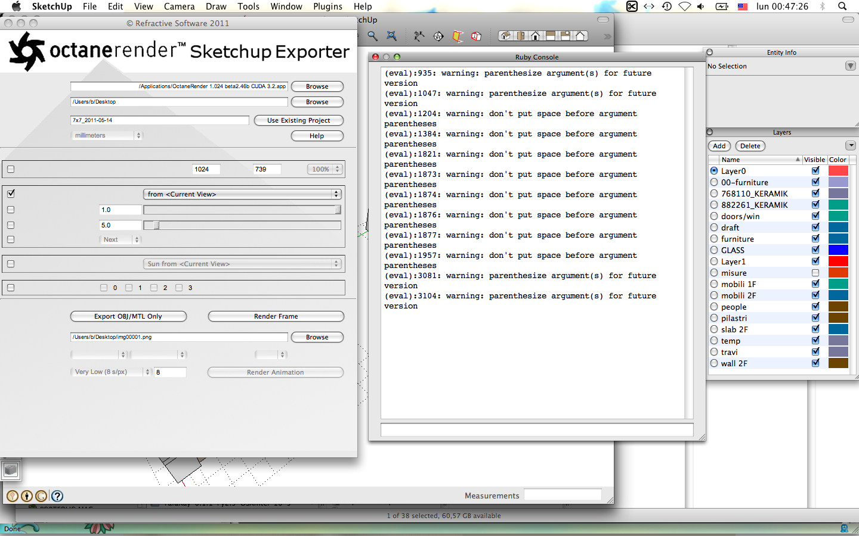This screenshot has width=859, height=536.
Task: Toggle visibility of the misure layer
Action: click(815, 273)
